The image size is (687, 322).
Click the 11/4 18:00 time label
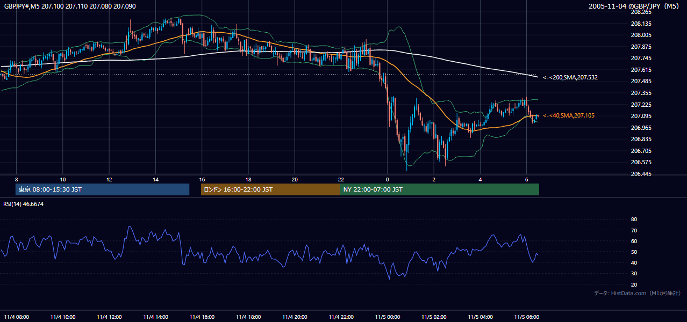tap(248, 317)
